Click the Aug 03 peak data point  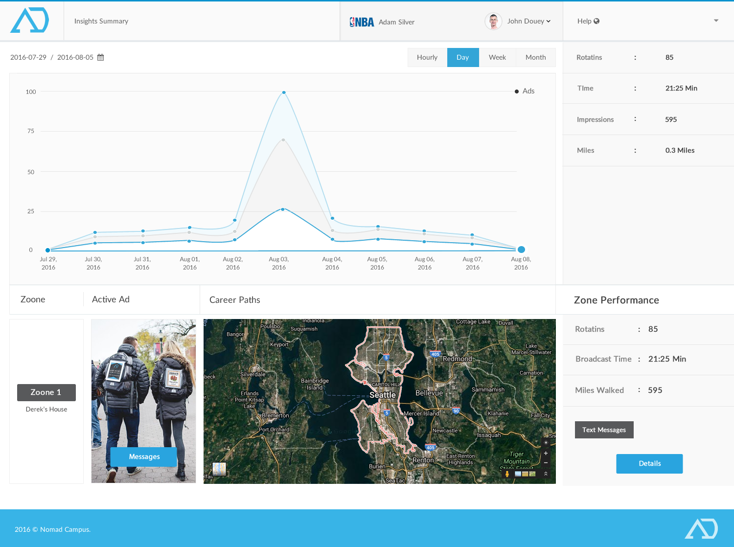[x=284, y=92]
